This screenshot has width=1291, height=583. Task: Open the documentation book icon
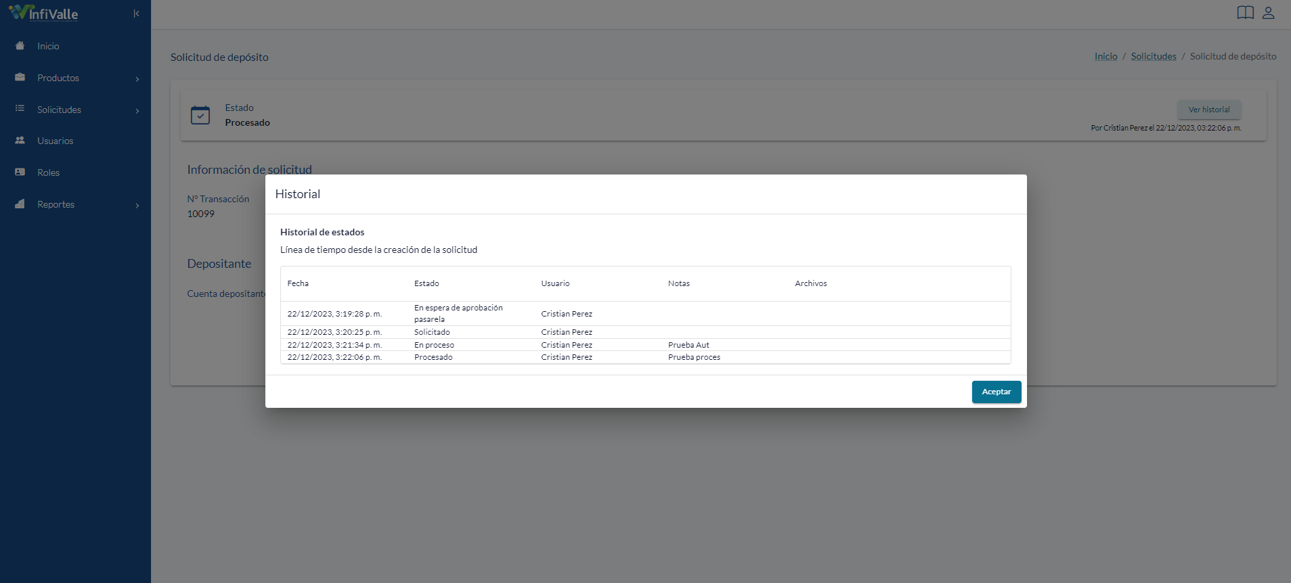[1246, 13]
